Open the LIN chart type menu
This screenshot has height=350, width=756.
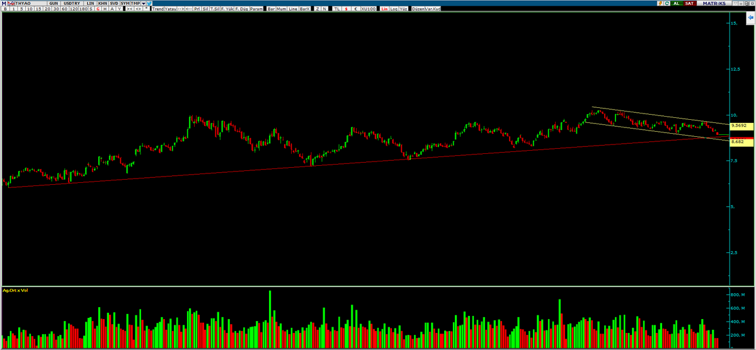(90, 3)
